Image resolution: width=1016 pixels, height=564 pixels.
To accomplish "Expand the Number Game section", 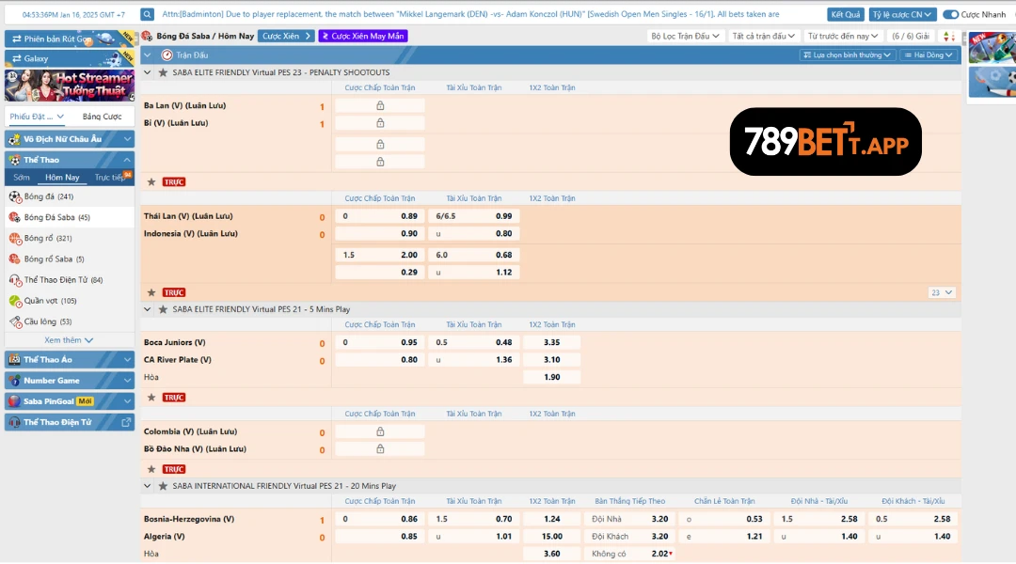I will [70, 381].
